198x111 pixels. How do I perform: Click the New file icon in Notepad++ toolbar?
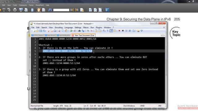point(34,31)
